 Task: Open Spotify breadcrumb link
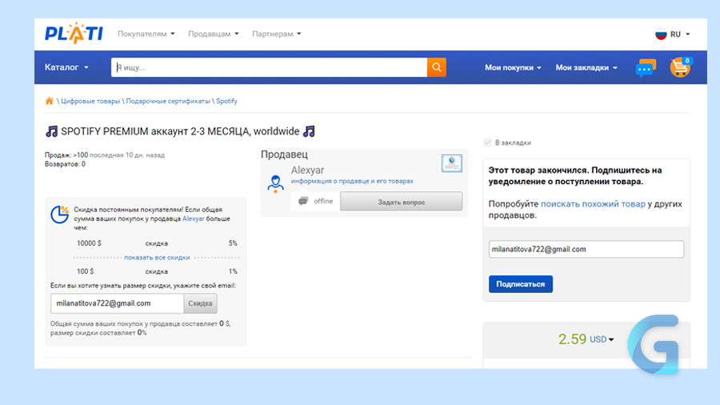227,101
